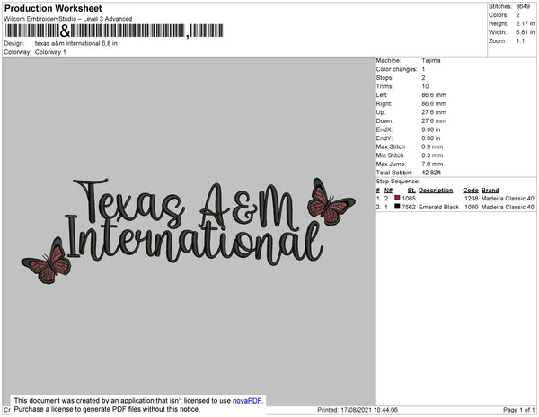The height and width of the screenshot is (417, 539).
Task: Click the 'Colorway 1' value
Action: point(50,52)
